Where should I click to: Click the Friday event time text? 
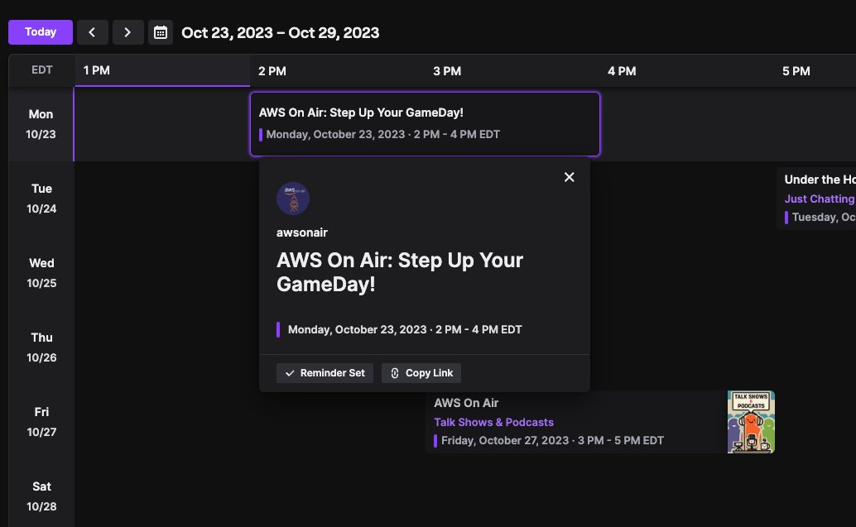pos(552,440)
